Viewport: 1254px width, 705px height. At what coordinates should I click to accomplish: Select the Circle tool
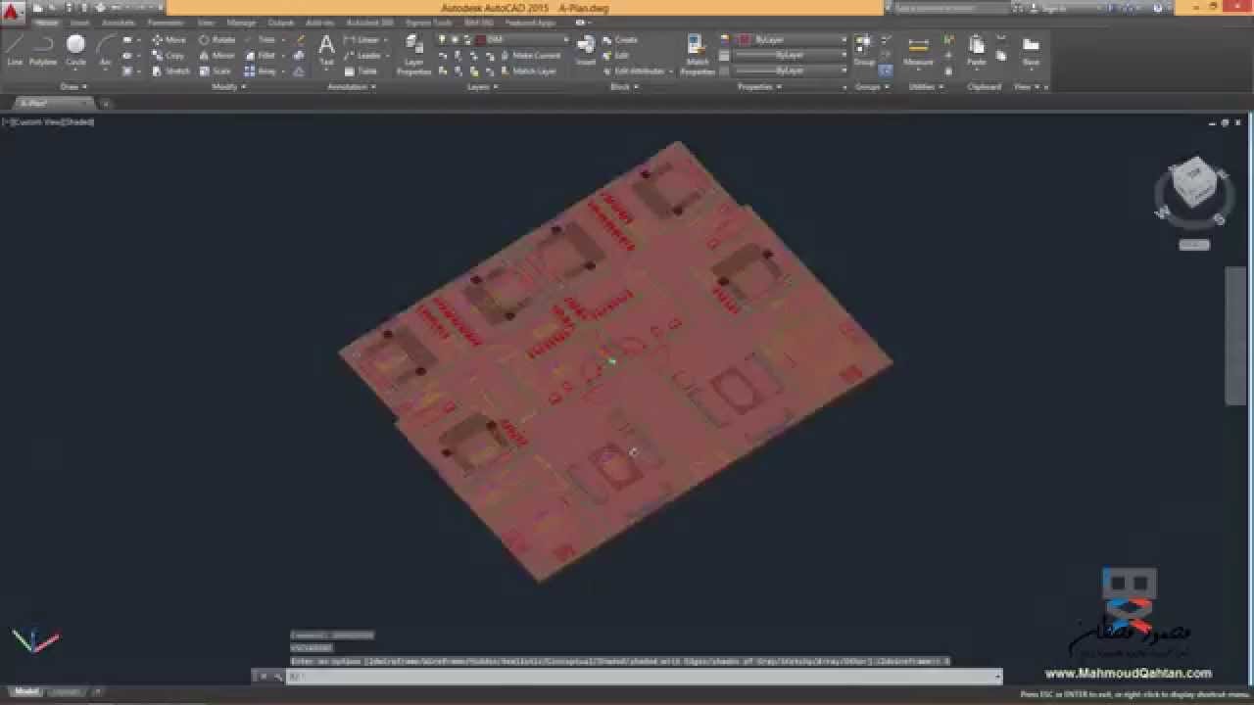click(75, 51)
